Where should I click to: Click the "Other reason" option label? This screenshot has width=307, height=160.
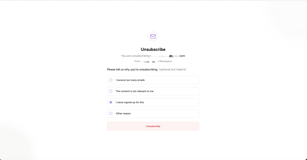(123, 114)
